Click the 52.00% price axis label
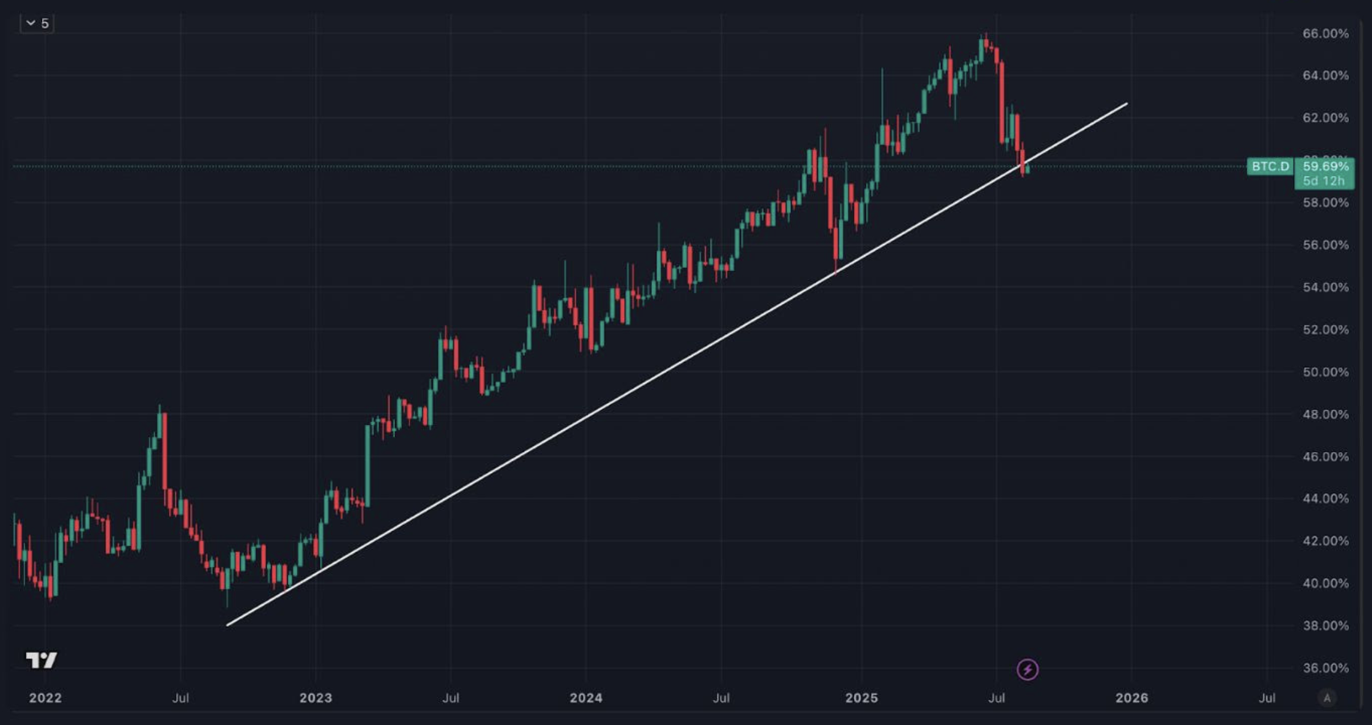The height and width of the screenshot is (725, 1372). click(x=1326, y=330)
